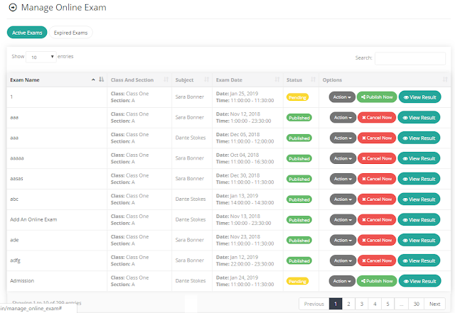
Task: Publish Now the Admission exam
Action: pyautogui.click(x=377, y=281)
